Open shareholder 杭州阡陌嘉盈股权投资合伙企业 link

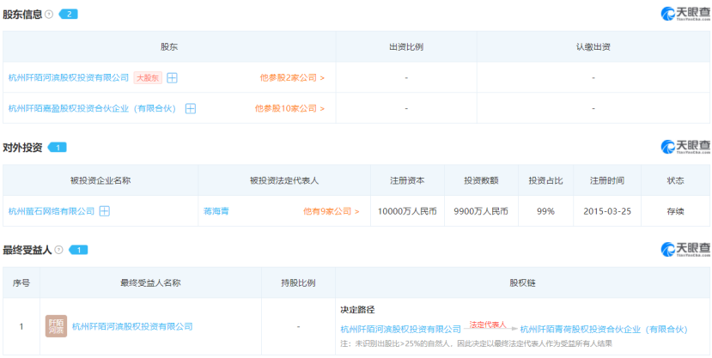(x=92, y=108)
